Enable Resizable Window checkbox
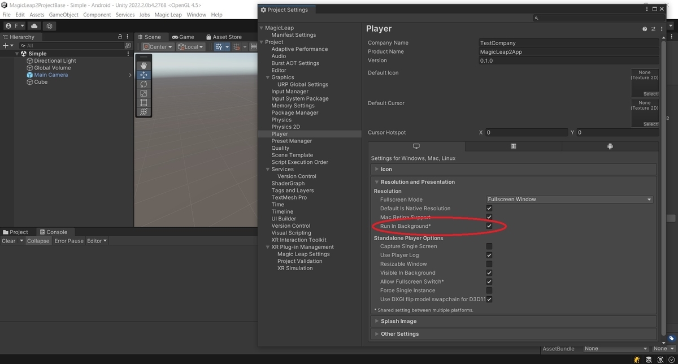 coord(489,264)
